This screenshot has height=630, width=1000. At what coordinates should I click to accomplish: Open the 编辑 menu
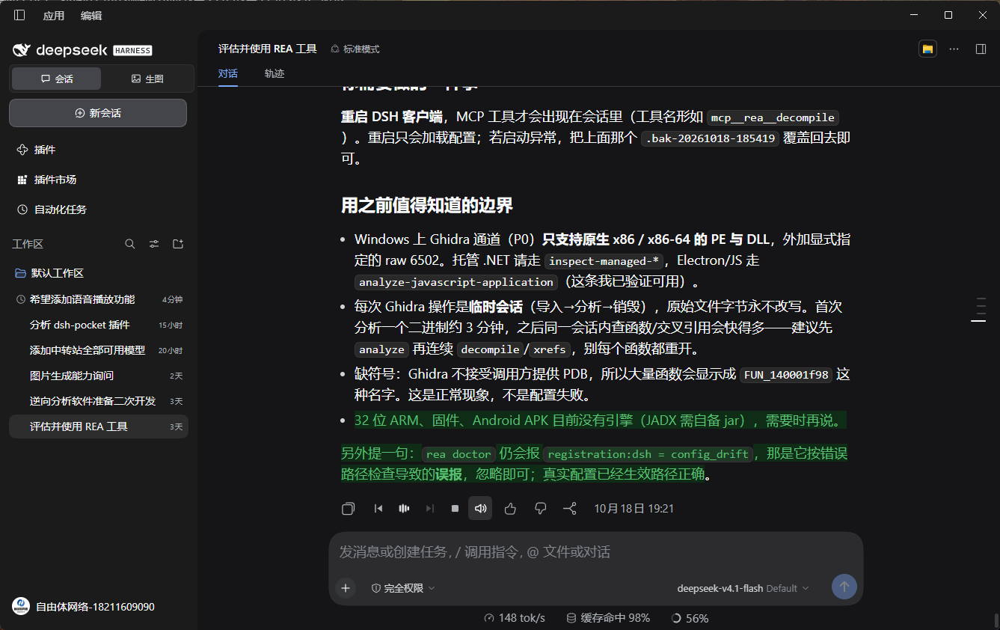click(x=91, y=15)
